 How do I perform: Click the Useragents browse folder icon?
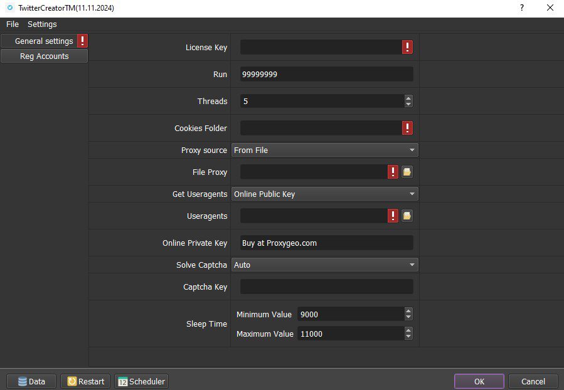[407, 216]
